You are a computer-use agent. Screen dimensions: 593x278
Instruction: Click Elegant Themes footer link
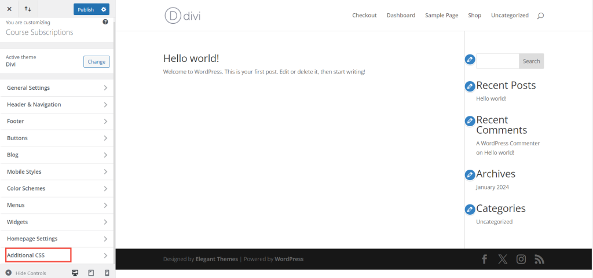tap(217, 259)
